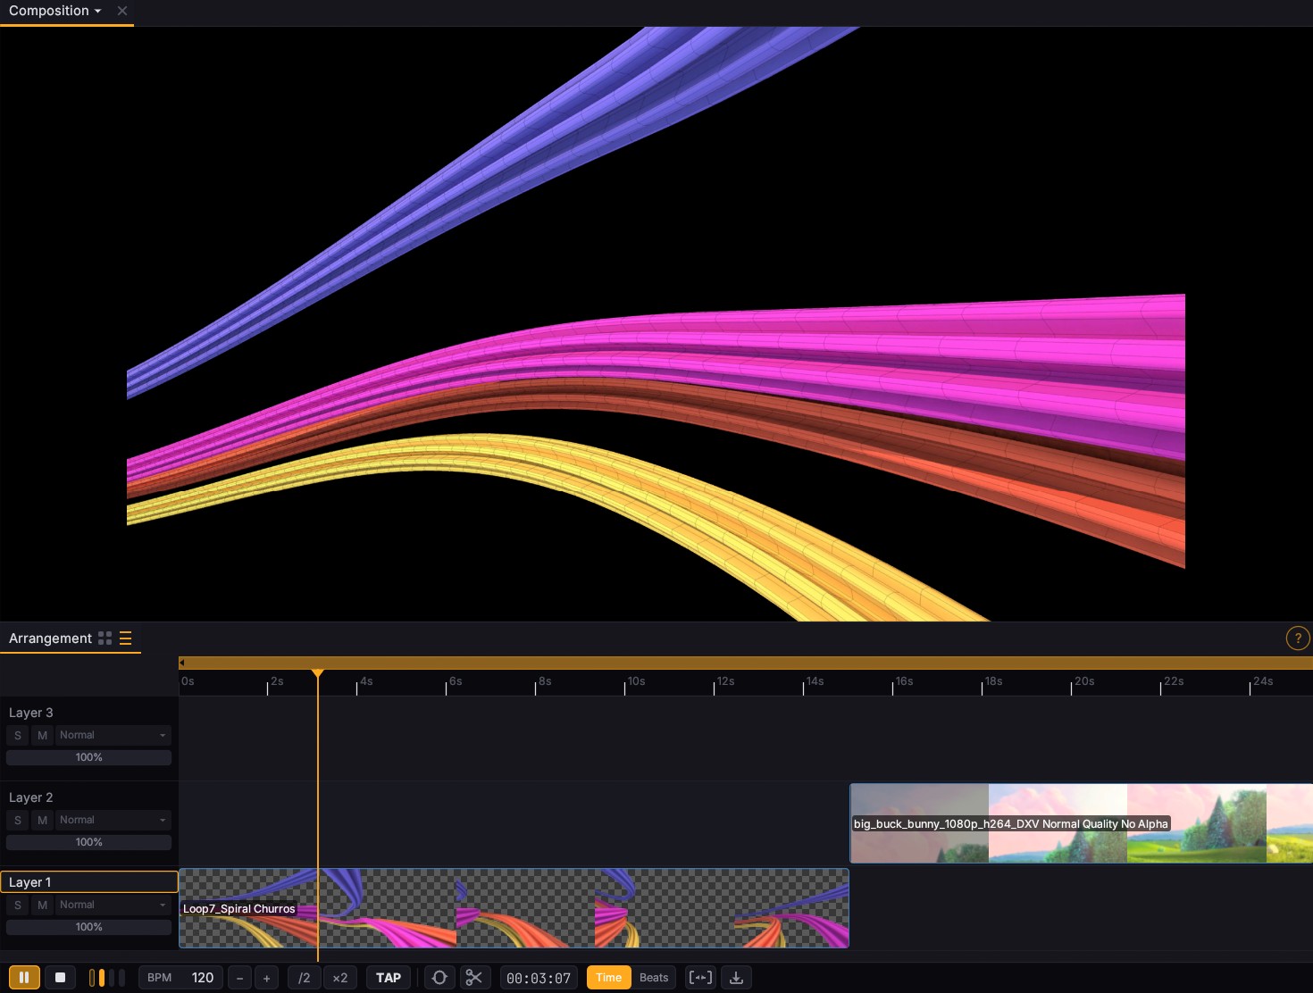Solo Layer 1 with S button

coord(18,905)
